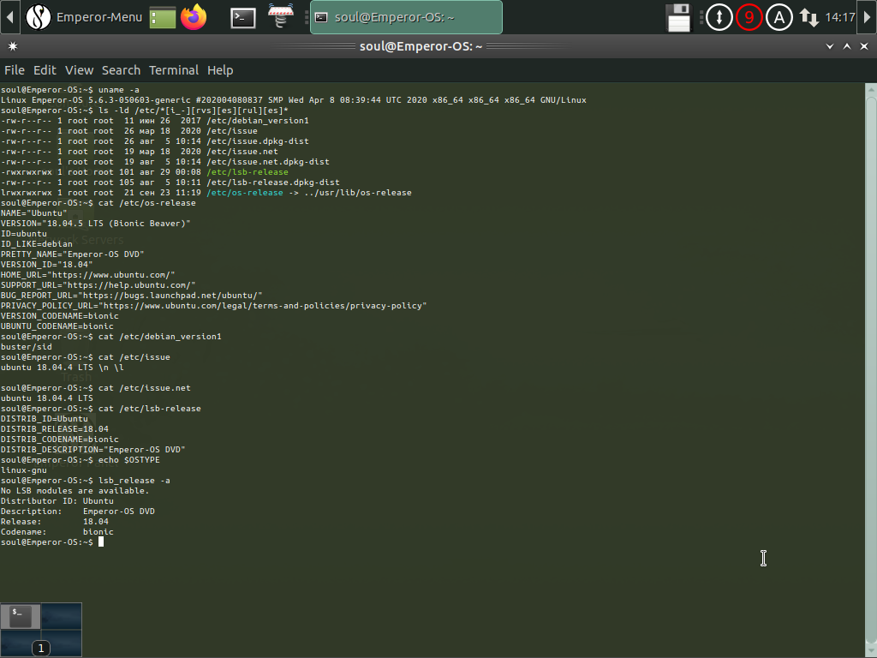Open the Terminal menu
The height and width of the screenshot is (658, 877).
[173, 70]
